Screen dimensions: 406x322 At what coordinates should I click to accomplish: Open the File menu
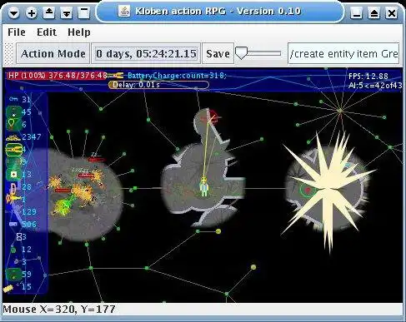pos(17,32)
